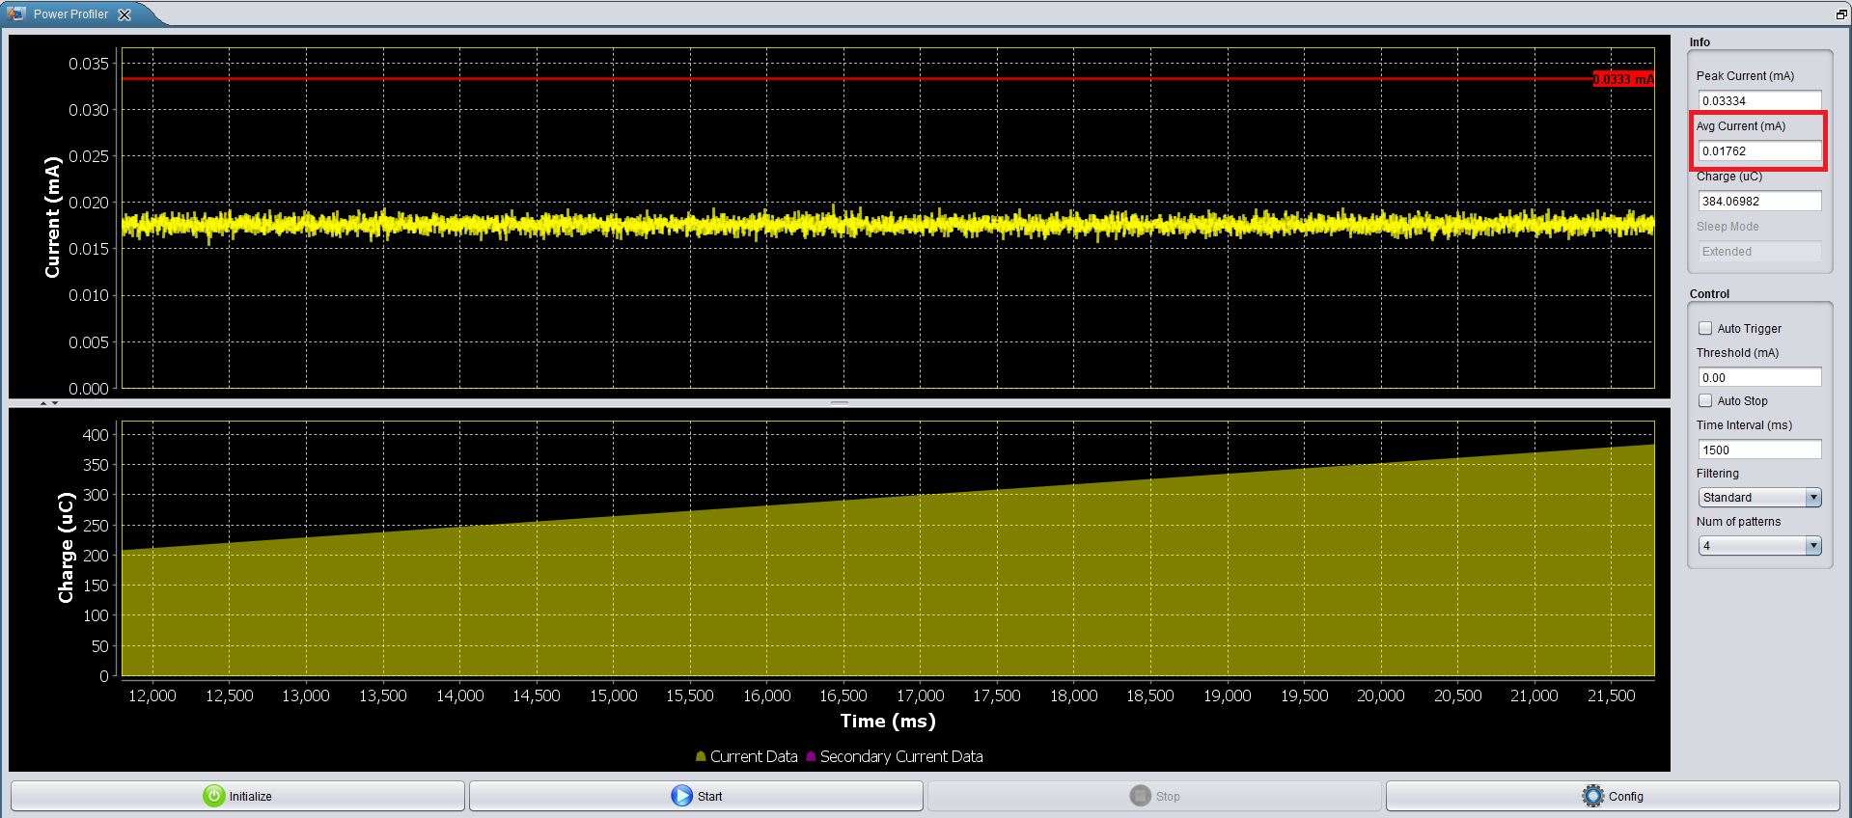The image size is (1852, 818).
Task: Click the collapse arrows between the charts
Action: pyautogui.click(x=48, y=402)
